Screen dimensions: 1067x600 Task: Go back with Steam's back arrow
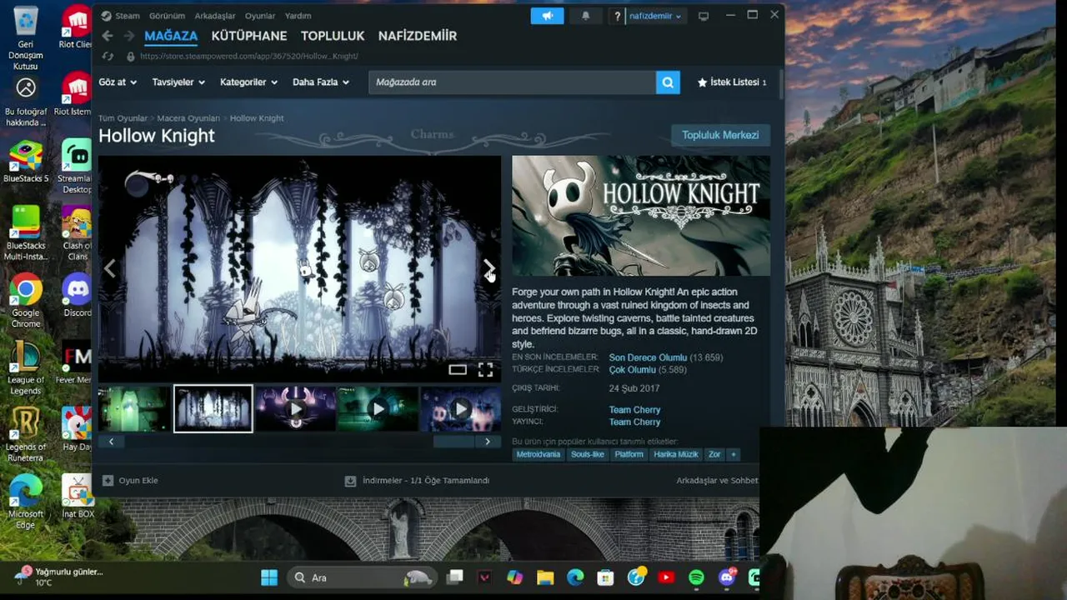[107, 36]
